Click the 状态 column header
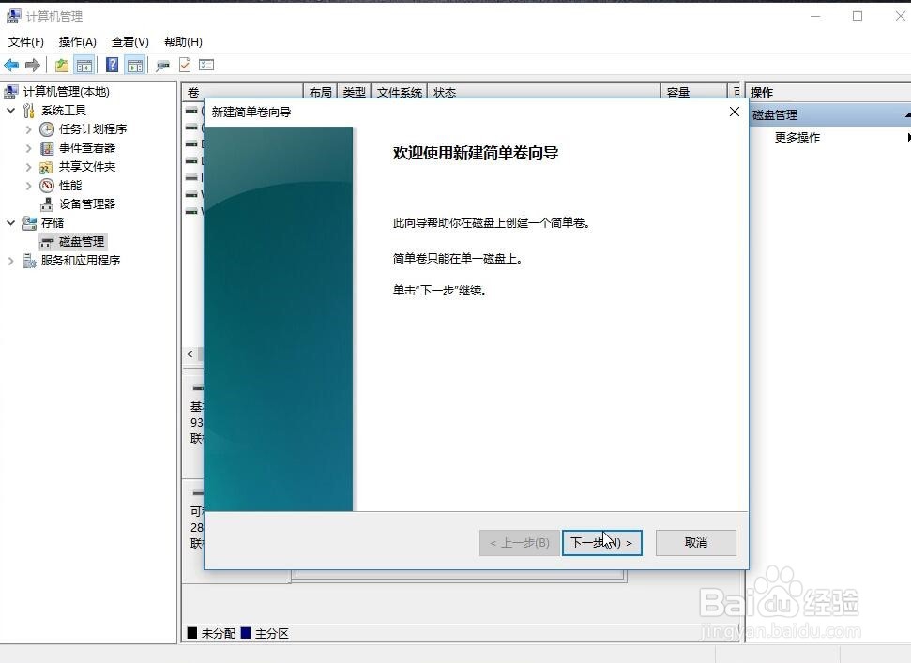This screenshot has width=911, height=663. pyautogui.click(x=544, y=92)
